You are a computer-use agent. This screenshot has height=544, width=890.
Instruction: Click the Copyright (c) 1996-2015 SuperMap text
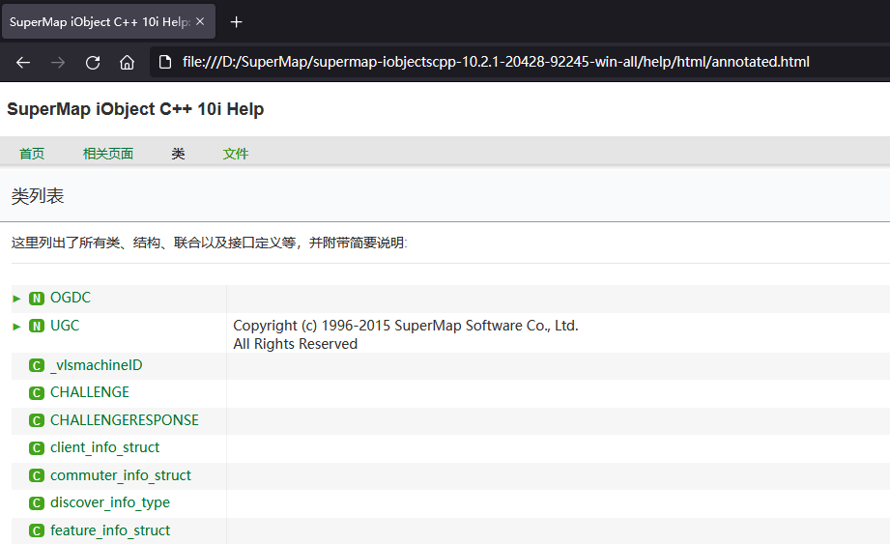coord(406,326)
